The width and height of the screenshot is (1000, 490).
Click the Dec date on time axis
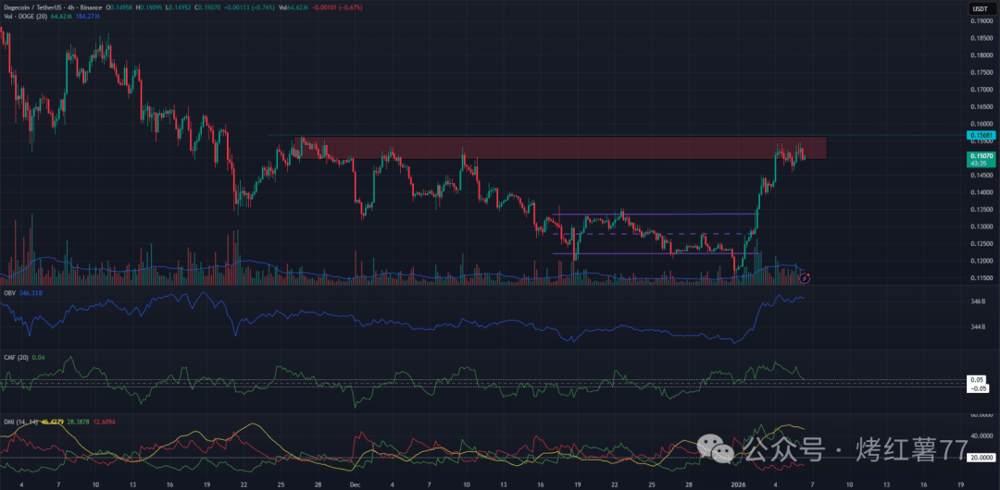(x=355, y=484)
